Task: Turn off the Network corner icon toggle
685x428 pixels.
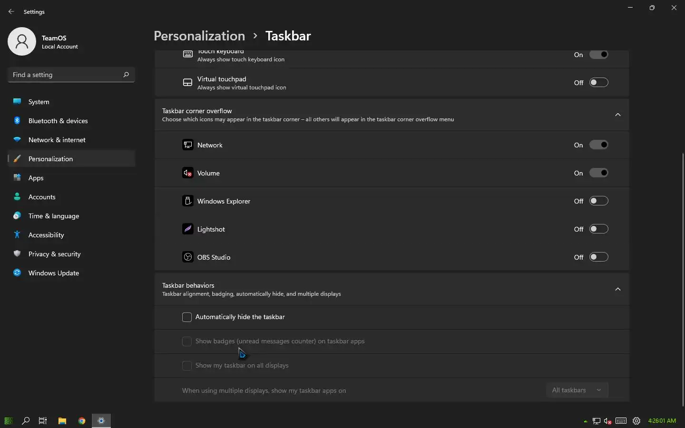Action: [598, 145]
